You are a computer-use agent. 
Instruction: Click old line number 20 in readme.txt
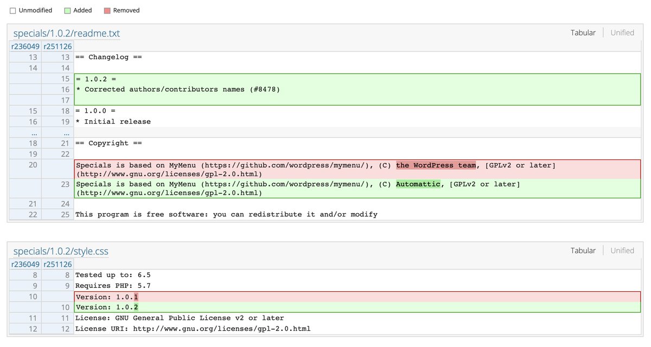[x=33, y=165]
